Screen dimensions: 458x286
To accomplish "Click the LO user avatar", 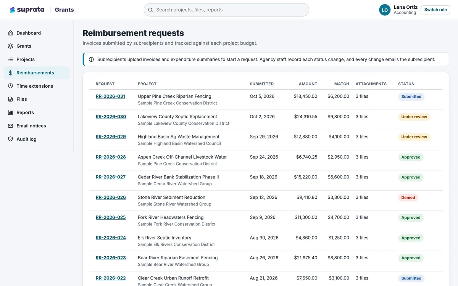I will 385,10.
